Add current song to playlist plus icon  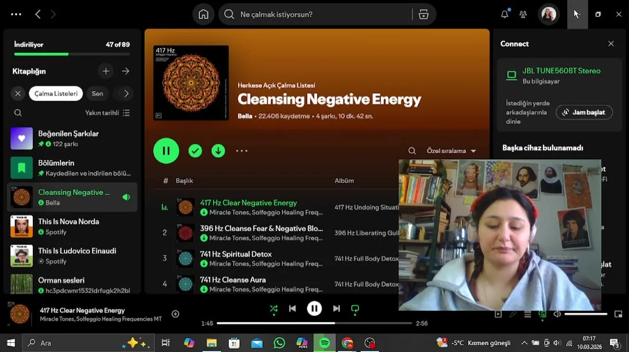[x=175, y=314]
